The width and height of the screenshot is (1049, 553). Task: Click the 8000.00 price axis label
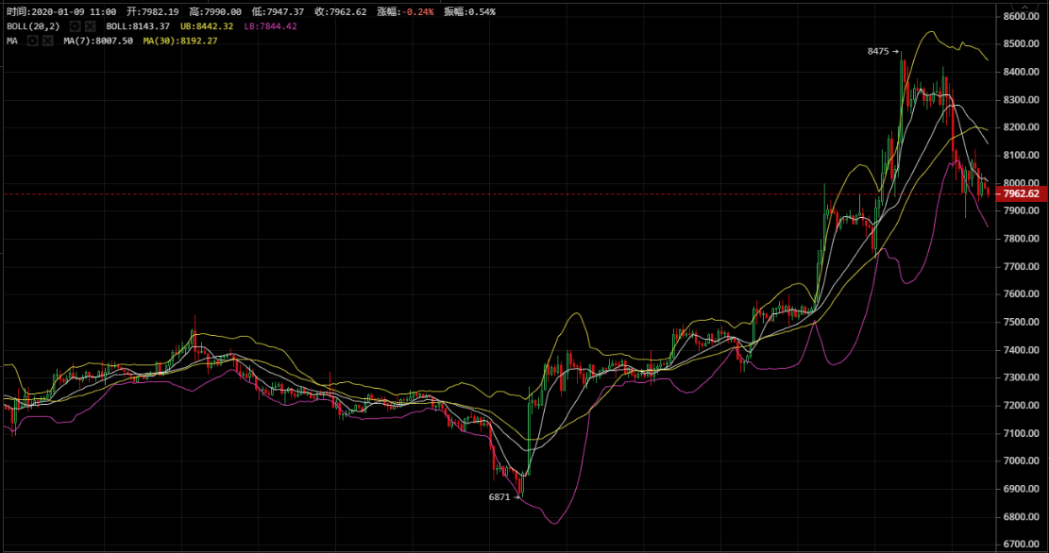click(x=1022, y=182)
